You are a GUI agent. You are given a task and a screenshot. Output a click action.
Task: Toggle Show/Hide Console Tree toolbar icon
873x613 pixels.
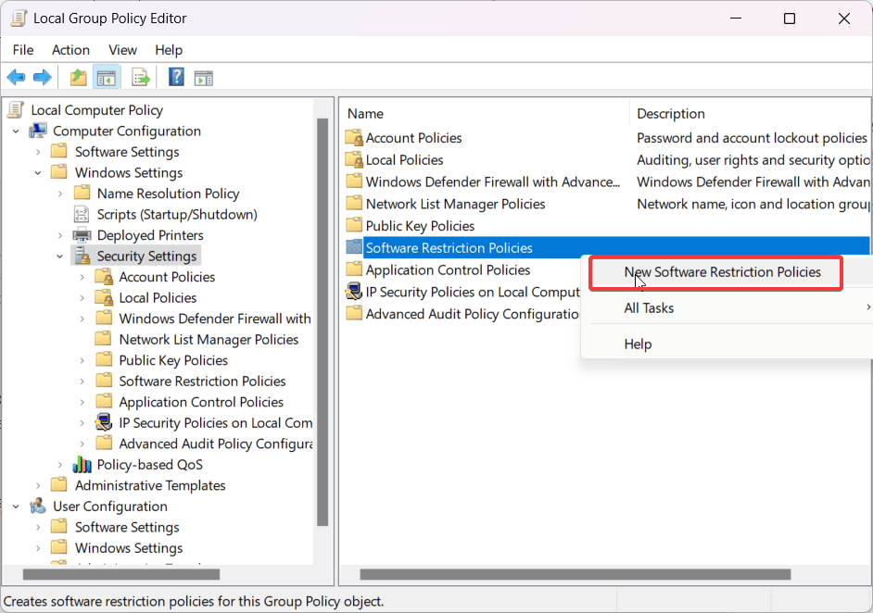pyautogui.click(x=107, y=78)
